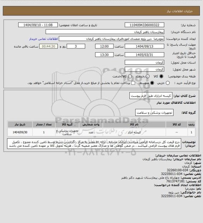Viewport: 203px width, 223px height.
Task: Click the واحد شمارش column header
Action: pos(91,124)
